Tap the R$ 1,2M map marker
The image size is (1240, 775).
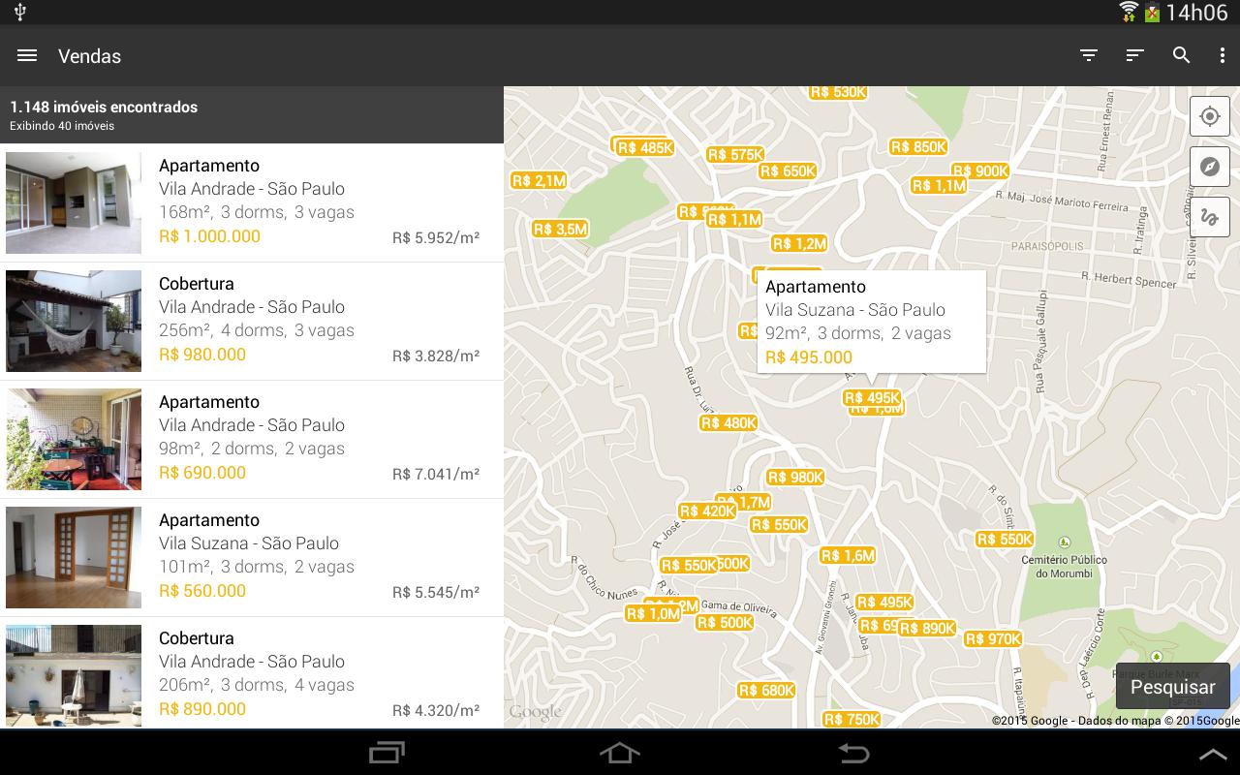(x=799, y=243)
